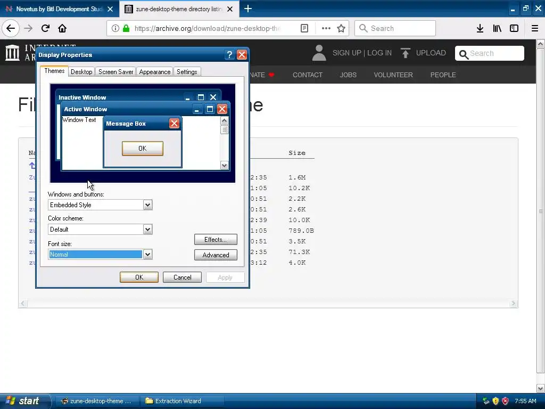Click the Effects... button
Screen dimensions: 545x409
click(216, 239)
